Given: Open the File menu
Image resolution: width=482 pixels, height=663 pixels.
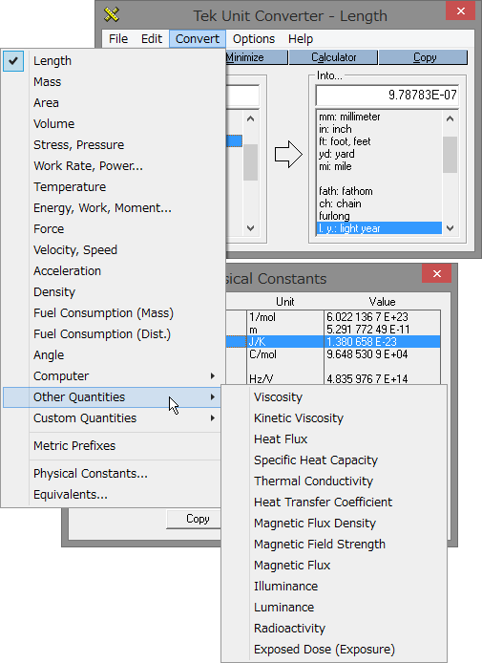Looking at the screenshot, I should [118, 39].
